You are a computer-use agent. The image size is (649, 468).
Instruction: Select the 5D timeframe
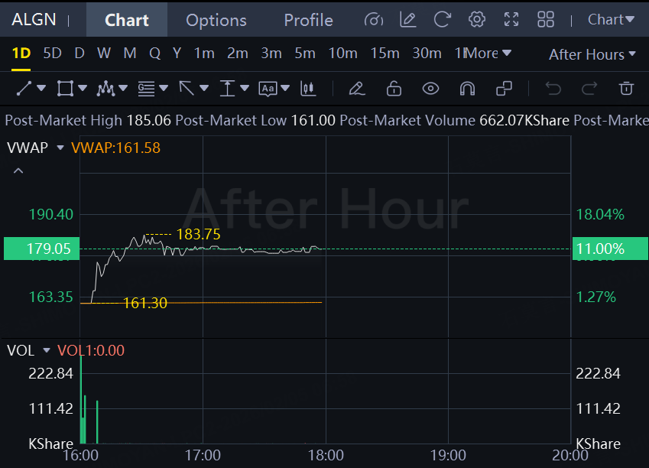pyautogui.click(x=52, y=54)
